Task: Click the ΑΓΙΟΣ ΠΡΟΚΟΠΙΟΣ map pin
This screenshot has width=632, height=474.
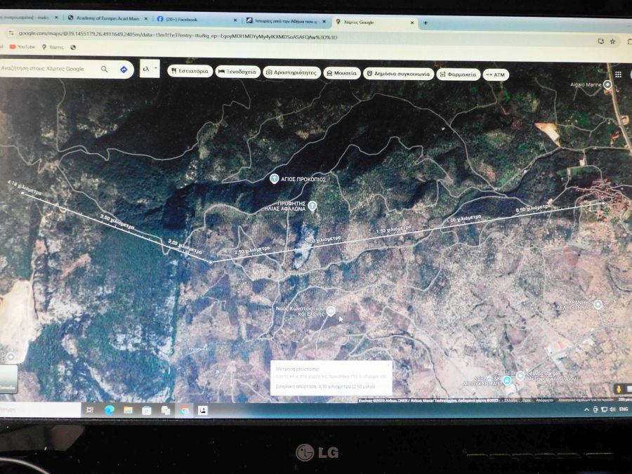Action: click(x=275, y=179)
